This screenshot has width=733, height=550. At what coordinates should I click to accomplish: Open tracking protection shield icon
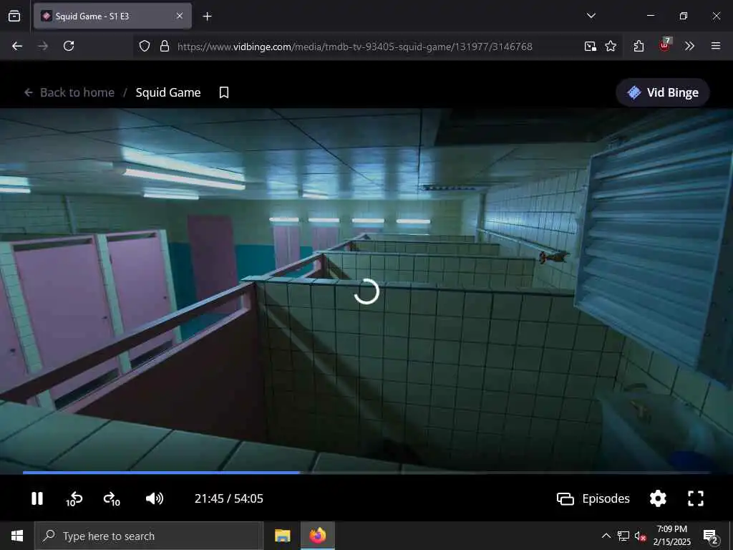pyautogui.click(x=145, y=46)
